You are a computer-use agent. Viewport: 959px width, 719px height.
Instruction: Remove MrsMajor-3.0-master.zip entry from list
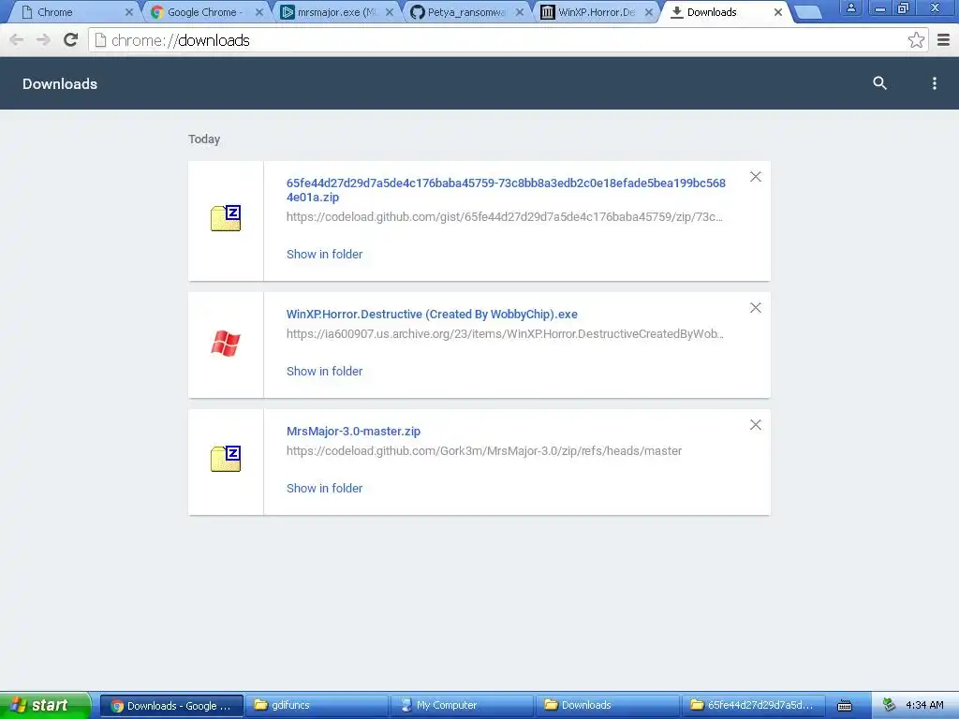click(x=756, y=425)
